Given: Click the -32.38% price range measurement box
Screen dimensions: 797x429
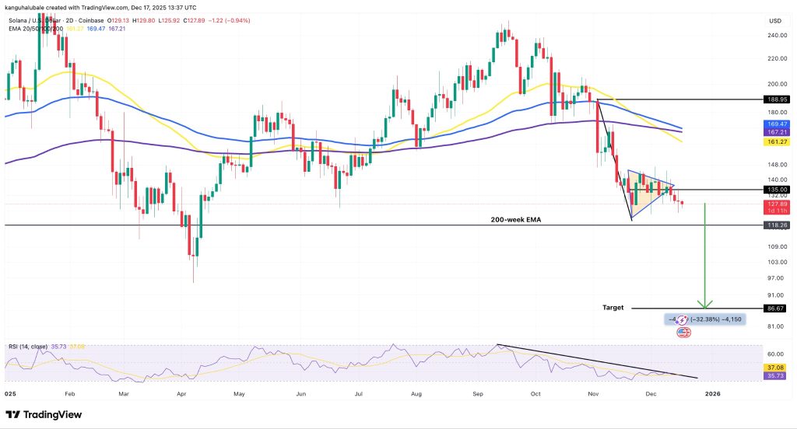Looking at the screenshot, I should [x=705, y=319].
